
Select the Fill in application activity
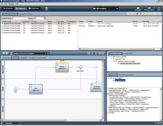36,89
